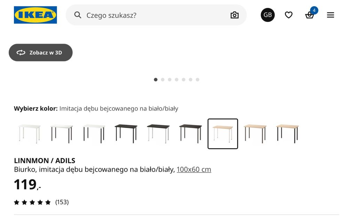
Task: Choose the first black top desk variant
Action: click(126, 134)
